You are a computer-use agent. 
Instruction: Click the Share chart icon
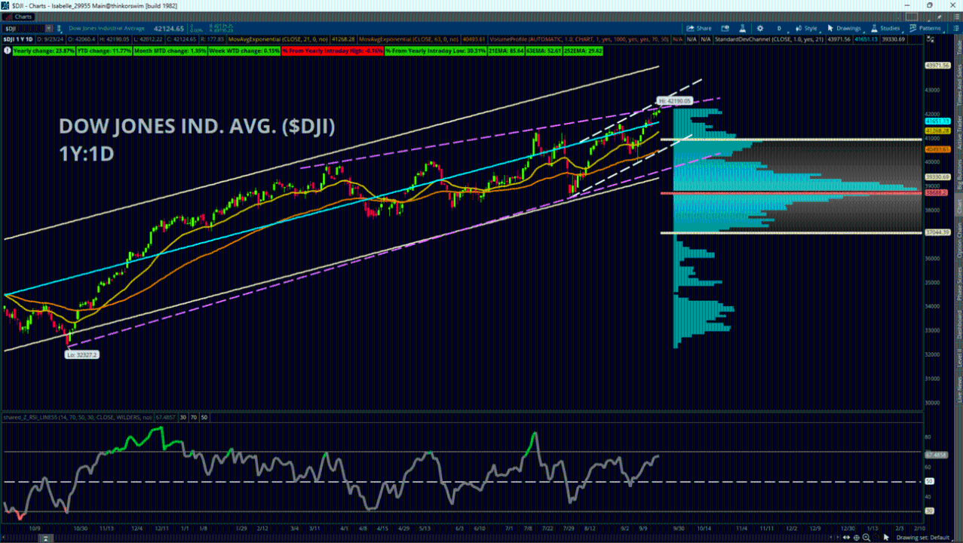(698, 28)
